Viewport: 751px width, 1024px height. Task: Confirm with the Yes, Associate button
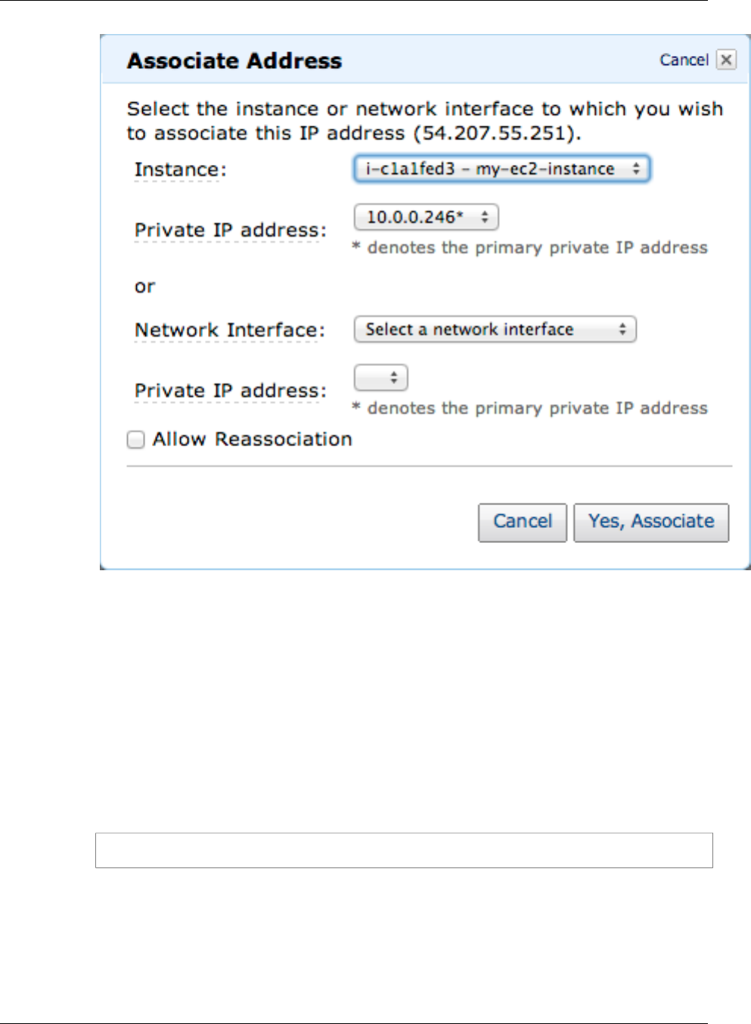[650, 522]
